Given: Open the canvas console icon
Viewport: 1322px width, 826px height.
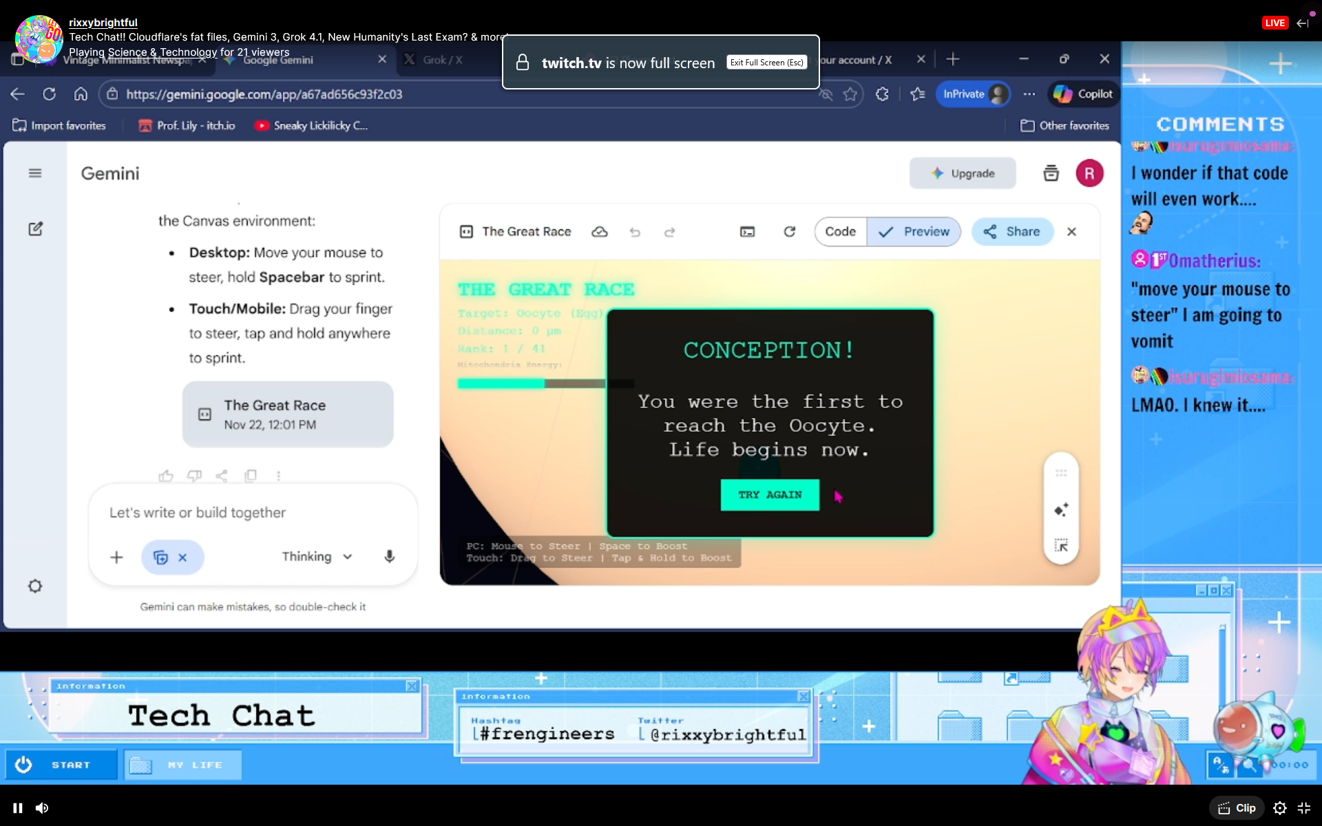Looking at the screenshot, I should [747, 232].
